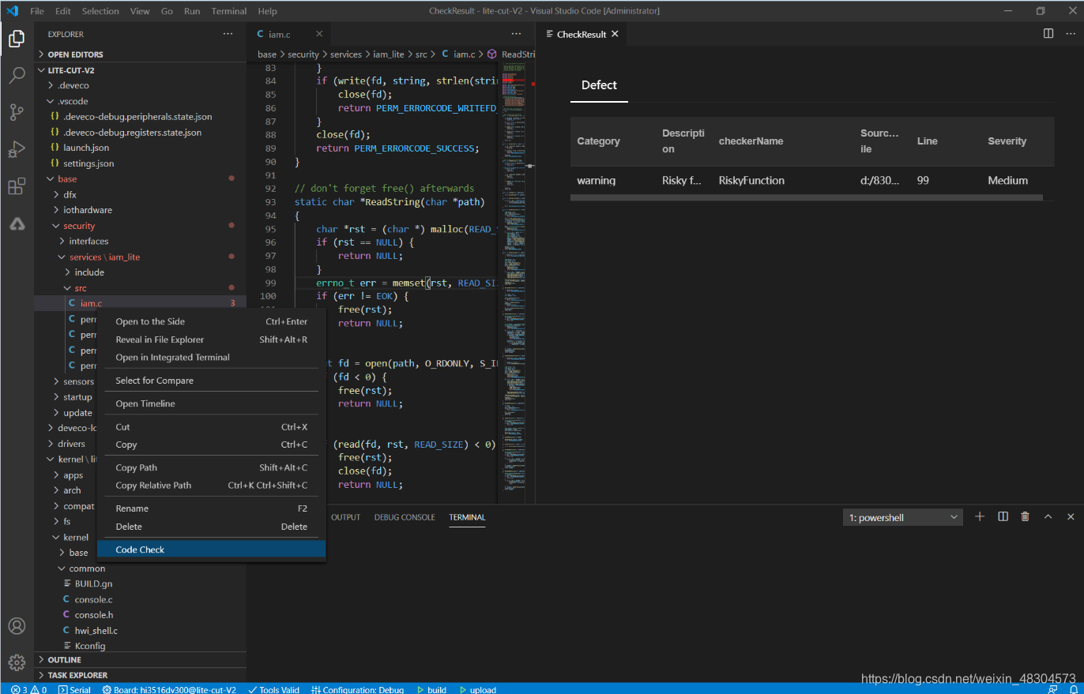
Task: Open the Source Control view
Action: 17,112
